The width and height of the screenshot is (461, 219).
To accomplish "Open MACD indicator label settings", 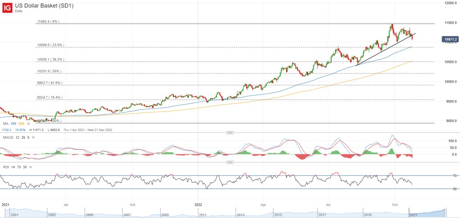I will (x=7, y=137).
